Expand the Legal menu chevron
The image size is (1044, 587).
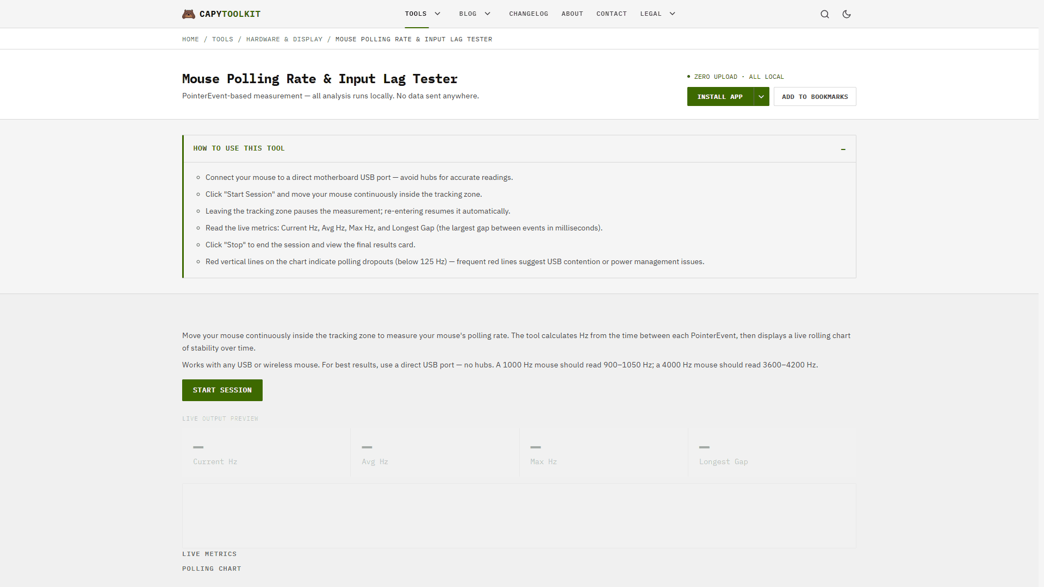[x=673, y=14]
